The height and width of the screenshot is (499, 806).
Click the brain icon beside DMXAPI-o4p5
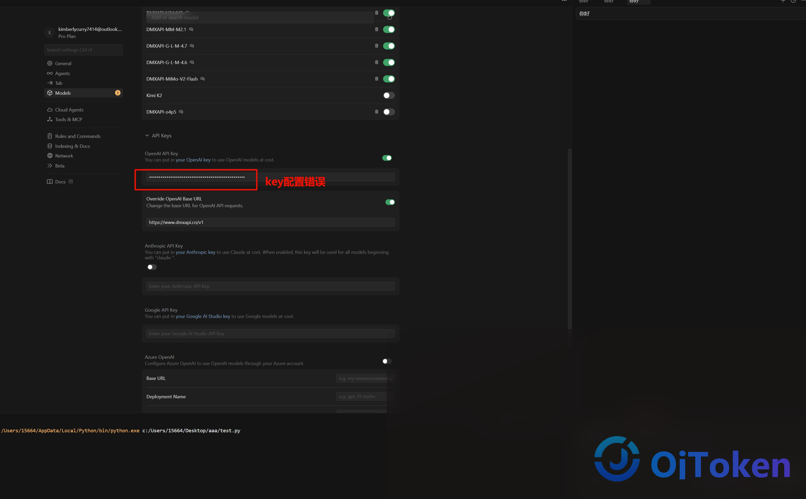point(181,112)
